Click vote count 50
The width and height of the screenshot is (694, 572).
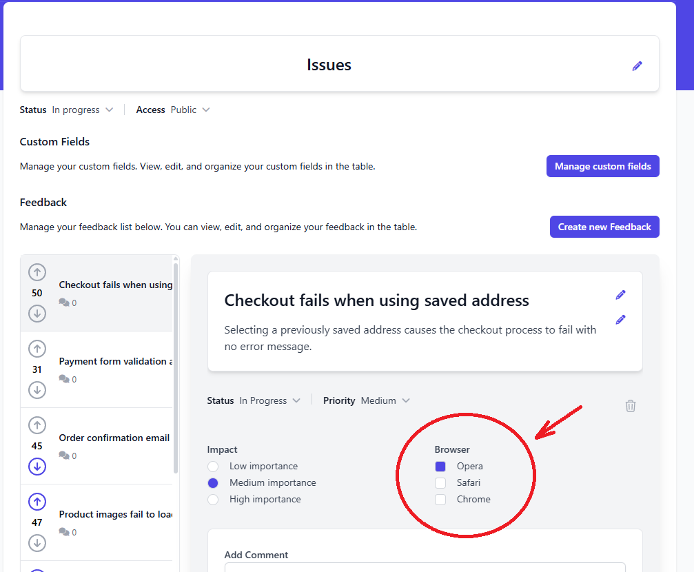(37, 293)
